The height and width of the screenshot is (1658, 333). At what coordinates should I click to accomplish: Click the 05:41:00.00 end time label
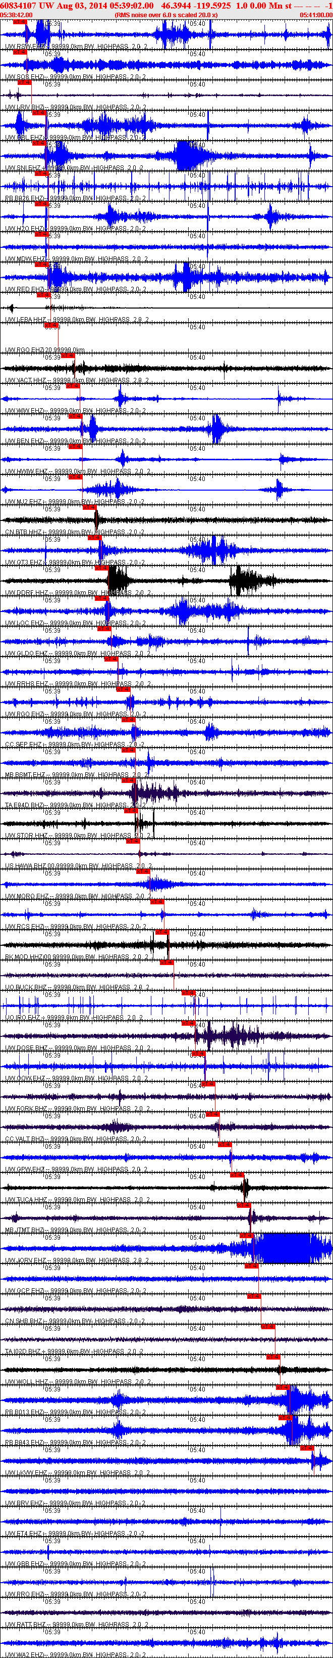(316, 15)
